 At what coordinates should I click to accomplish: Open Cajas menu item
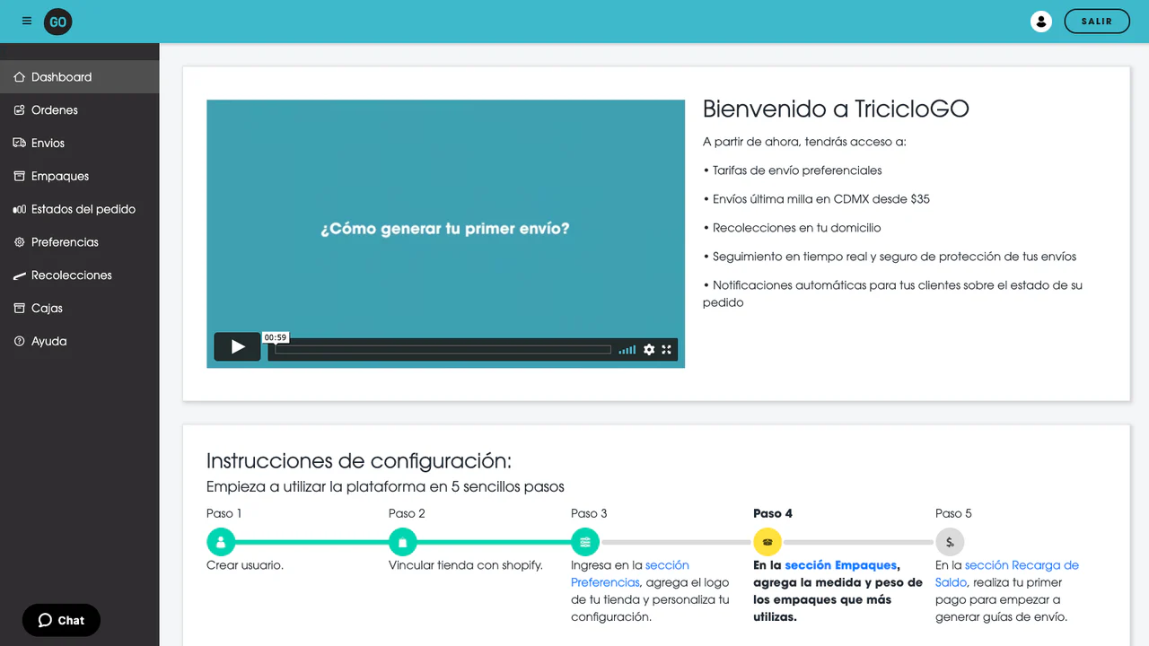pyautogui.click(x=80, y=308)
